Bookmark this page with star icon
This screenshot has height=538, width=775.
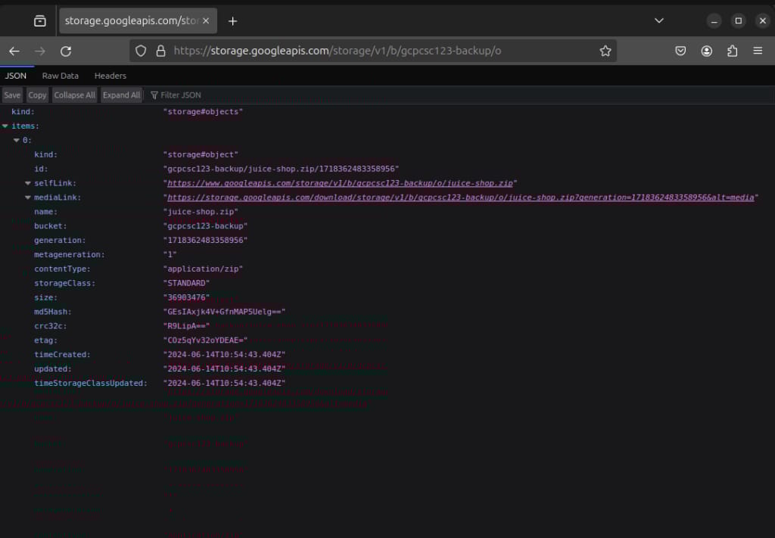tap(605, 51)
